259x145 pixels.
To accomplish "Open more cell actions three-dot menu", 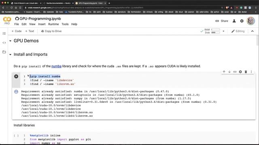I will [x=251, y=72].
